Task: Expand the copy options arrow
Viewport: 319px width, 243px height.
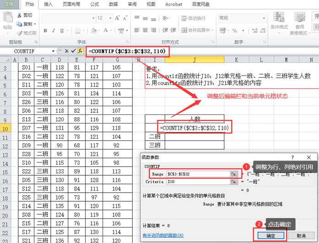Action: coord(35,24)
